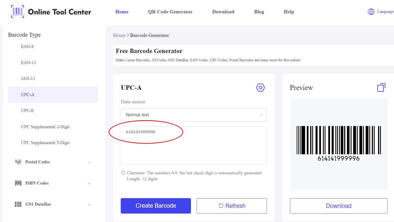Viewport: 394px width, 222px height.
Task: Open barcode settings hexagon icon
Action: [x=260, y=88]
